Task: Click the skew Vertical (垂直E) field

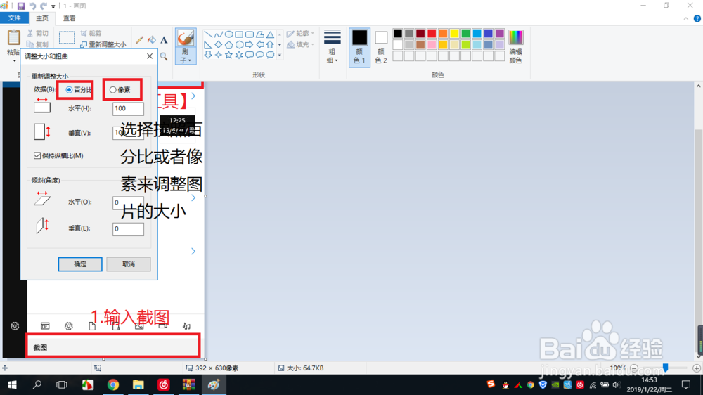Action: tap(128, 228)
